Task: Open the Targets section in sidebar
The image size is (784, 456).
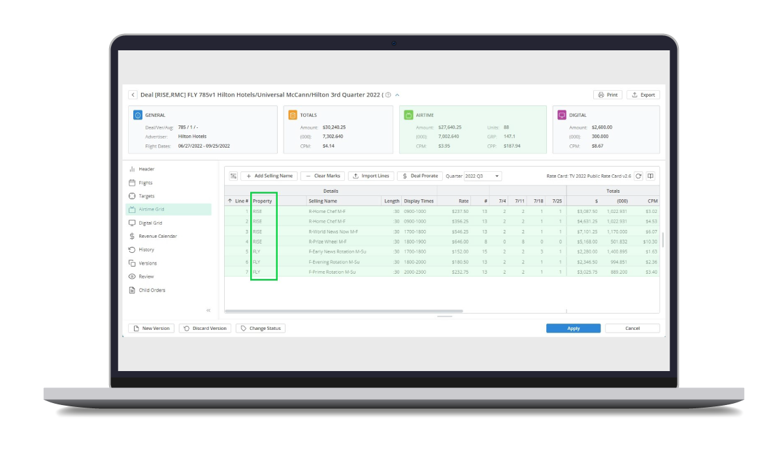Action: (x=169, y=196)
